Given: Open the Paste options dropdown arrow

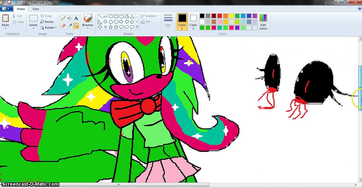Looking at the screenshot, I should click(x=5, y=28).
